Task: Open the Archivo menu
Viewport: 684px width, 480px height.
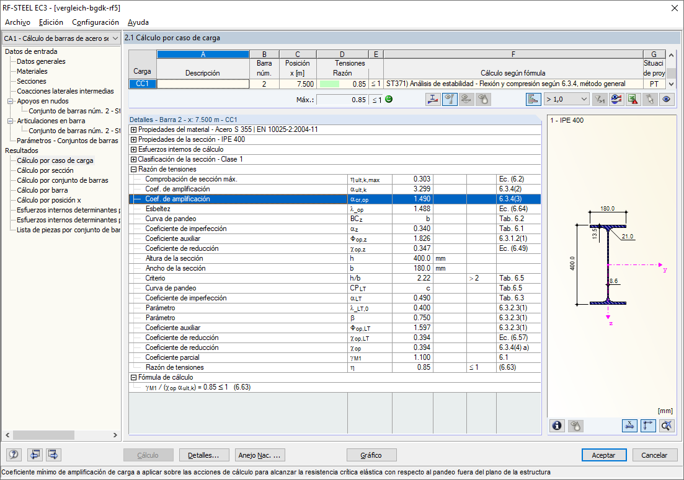Action: [x=17, y=22]
